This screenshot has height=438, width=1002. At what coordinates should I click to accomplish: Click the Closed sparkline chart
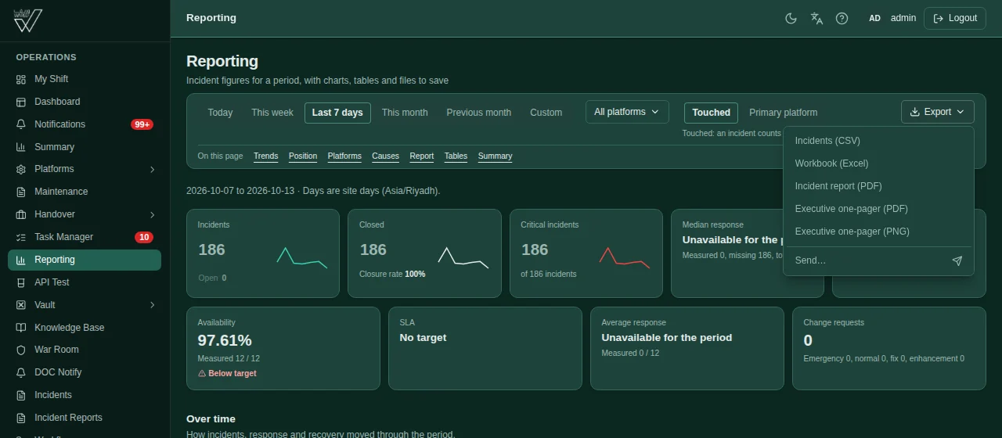(463, 258)
